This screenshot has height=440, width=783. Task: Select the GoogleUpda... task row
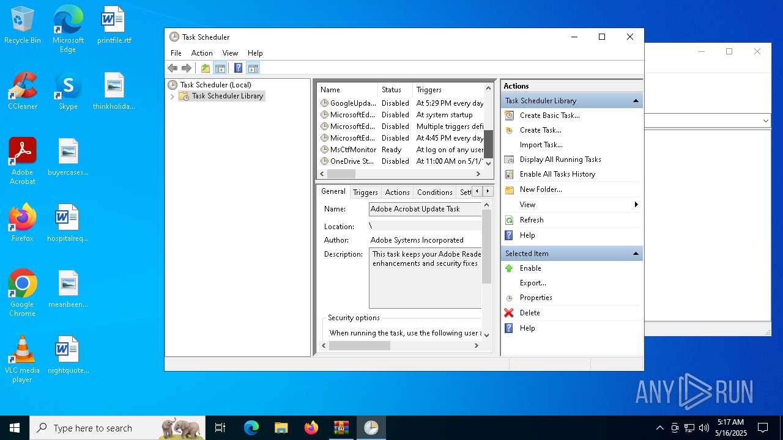tap(402, 103)
